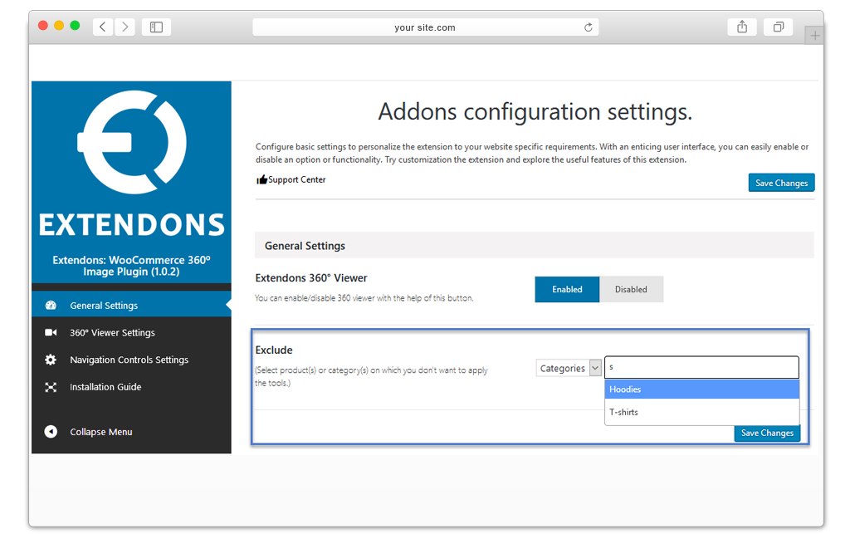Click the macOS green maximize button
The image size is (850, 534).
click(75, 26)
